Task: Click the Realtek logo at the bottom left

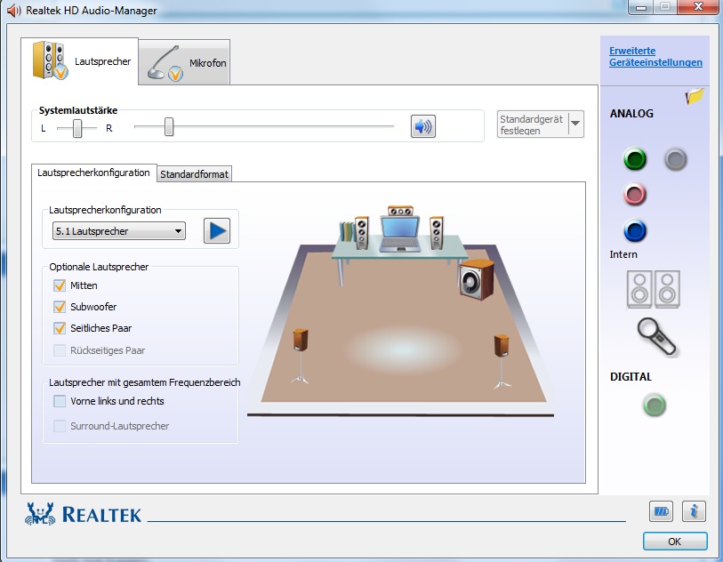Action: [x=84, y=514]
